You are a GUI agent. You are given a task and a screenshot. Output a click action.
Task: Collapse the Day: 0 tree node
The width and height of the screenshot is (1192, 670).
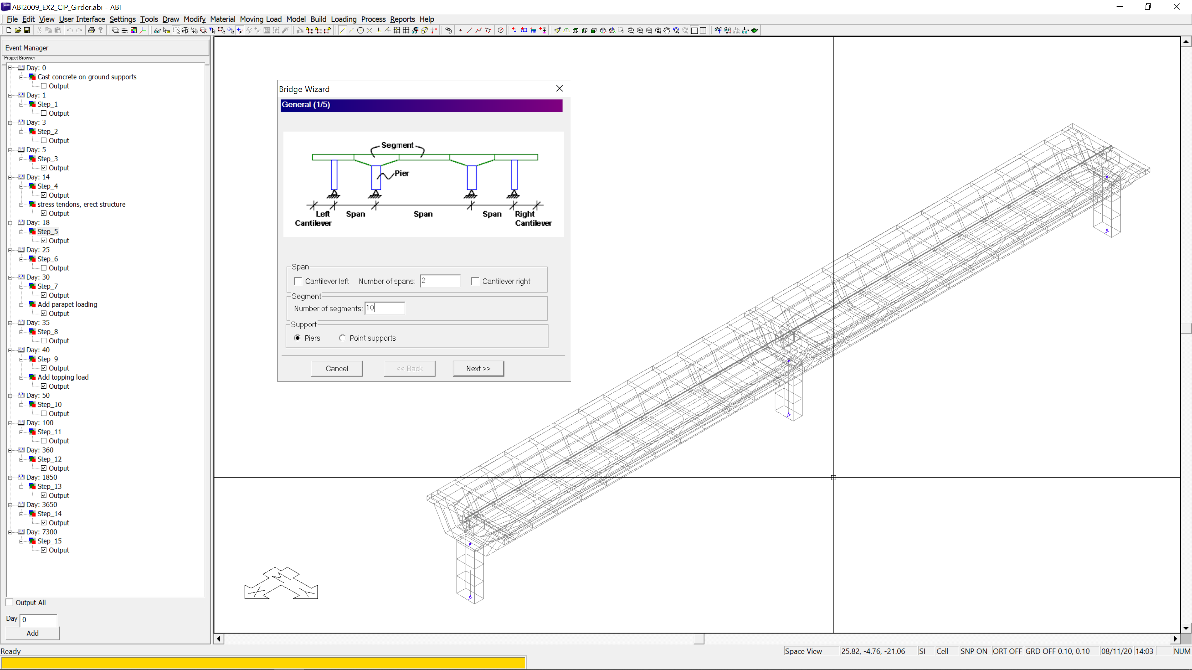click(x=10, y=68)
